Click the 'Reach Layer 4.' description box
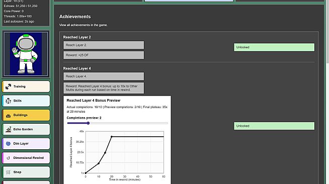 tap(104, 76)
